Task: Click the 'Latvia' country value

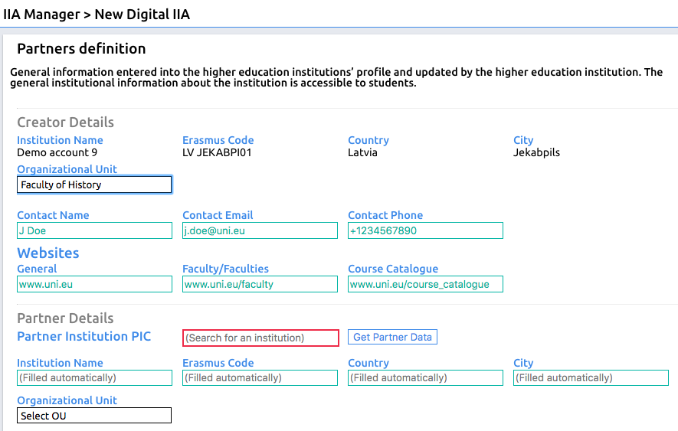Action: (x=362, y=152)
